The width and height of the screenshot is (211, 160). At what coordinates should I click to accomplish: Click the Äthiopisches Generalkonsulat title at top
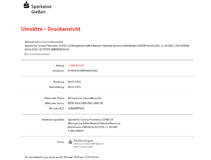point(44,41)
